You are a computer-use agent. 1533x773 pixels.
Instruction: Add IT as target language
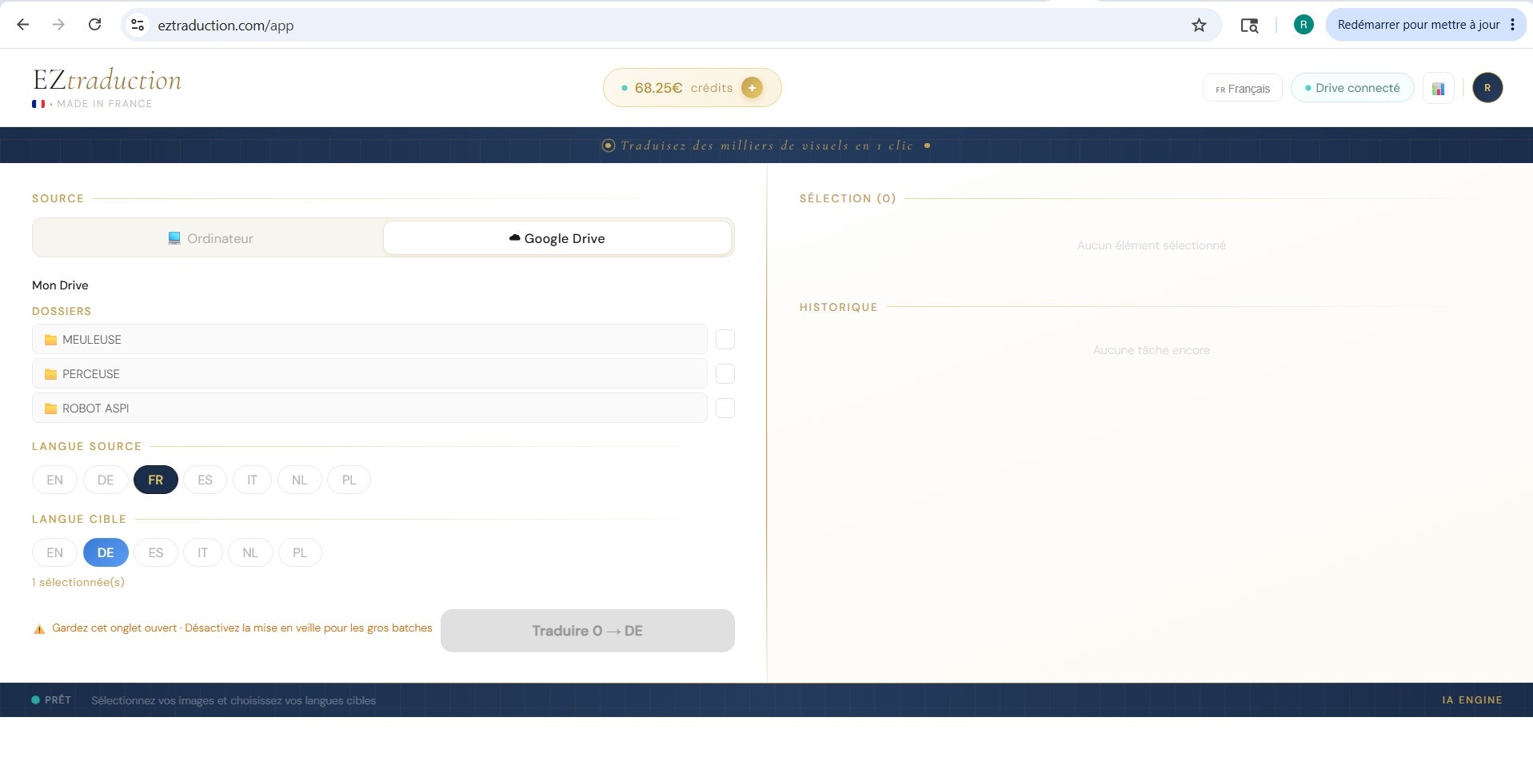tap(203, 552)
